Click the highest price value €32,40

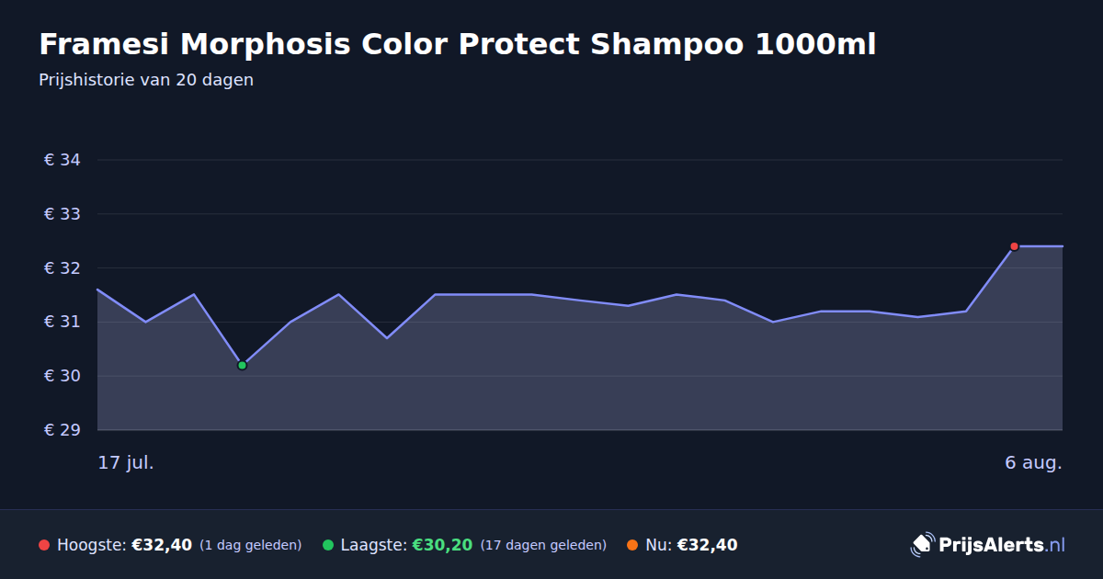(162, 545)
